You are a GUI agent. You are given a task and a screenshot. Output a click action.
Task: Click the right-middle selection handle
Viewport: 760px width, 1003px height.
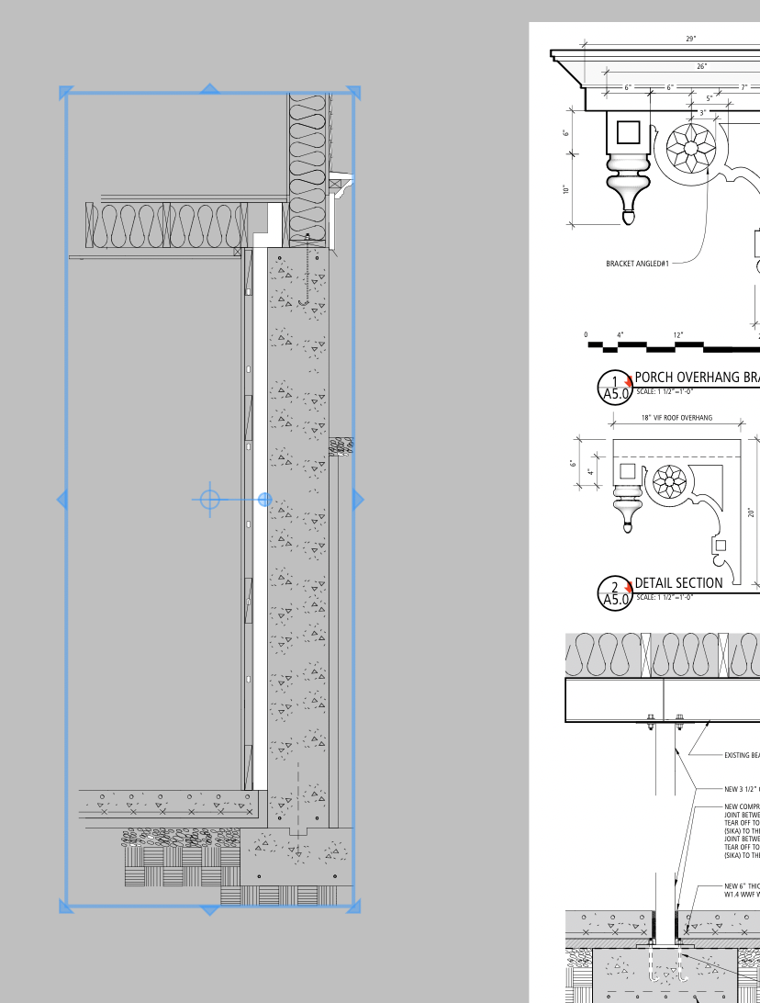358,500
